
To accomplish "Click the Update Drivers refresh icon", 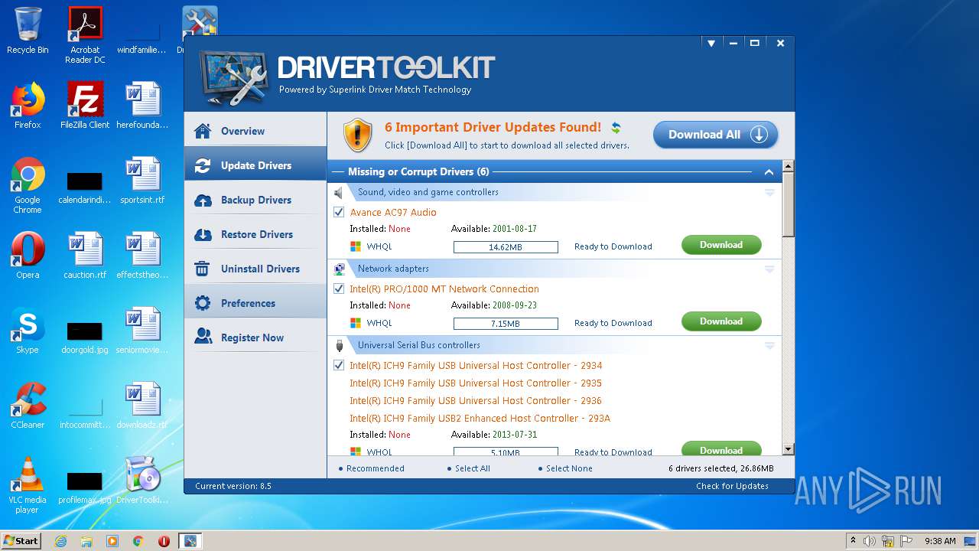I will [203, 165].
